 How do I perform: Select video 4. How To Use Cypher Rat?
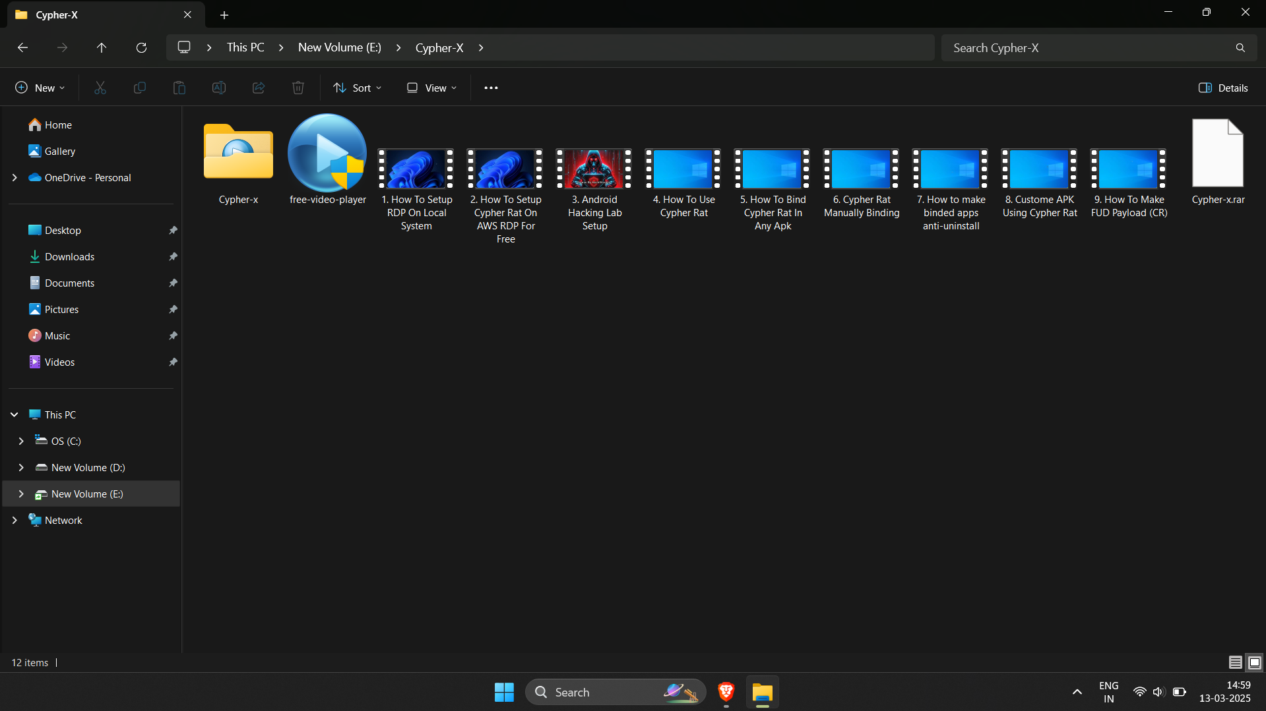[x=683, y=183]
